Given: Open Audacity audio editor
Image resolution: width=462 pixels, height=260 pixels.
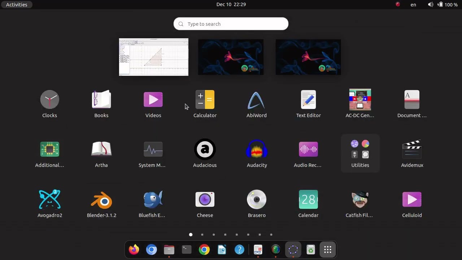Looking at the screenshot, I should point(257,154).
